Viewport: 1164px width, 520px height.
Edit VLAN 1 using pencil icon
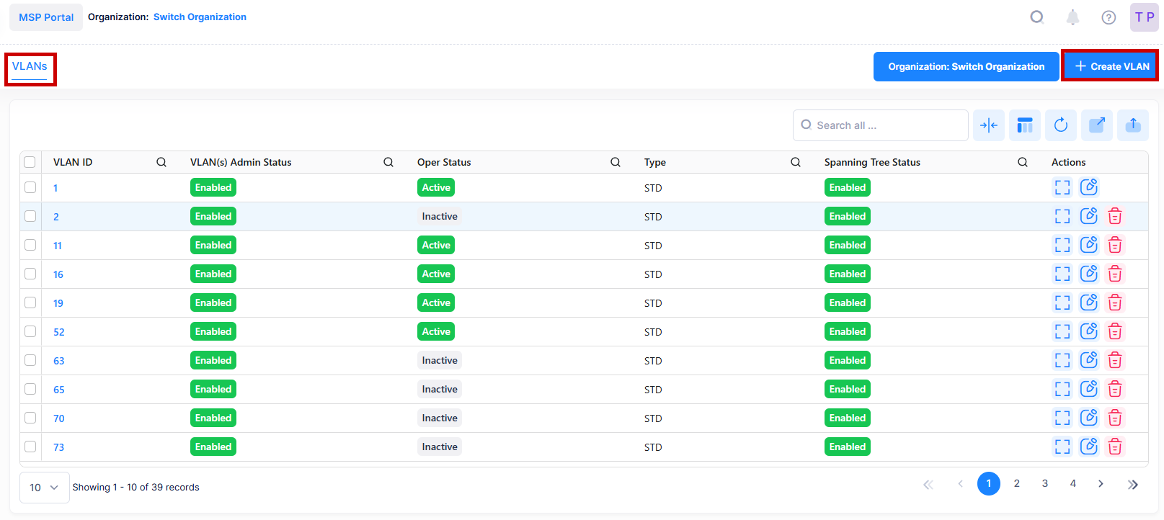pos(1088,187)
